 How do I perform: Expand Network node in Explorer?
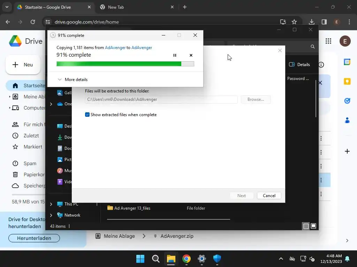coord(51,215)
